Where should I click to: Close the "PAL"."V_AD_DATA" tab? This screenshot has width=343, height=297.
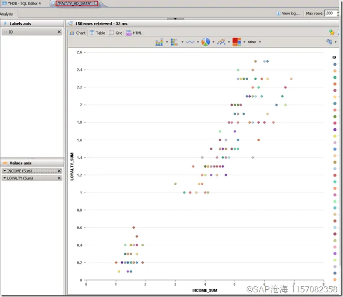click(96, 3)
